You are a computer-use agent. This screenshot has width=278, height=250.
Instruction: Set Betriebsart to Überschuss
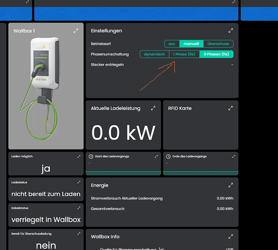click(x=218, y=44)
